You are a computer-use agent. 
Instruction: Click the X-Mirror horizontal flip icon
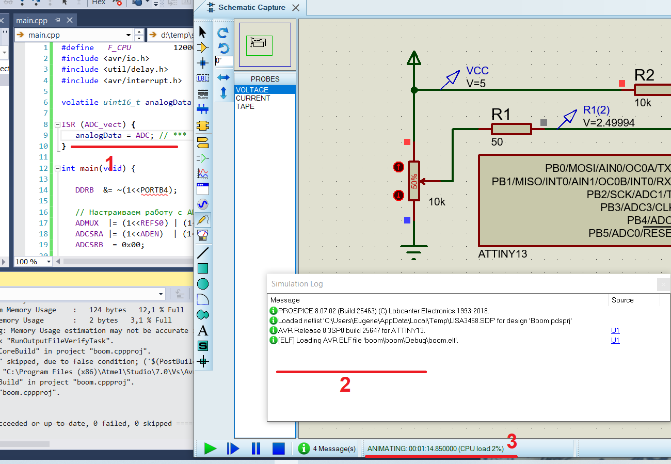pos(223,78)
